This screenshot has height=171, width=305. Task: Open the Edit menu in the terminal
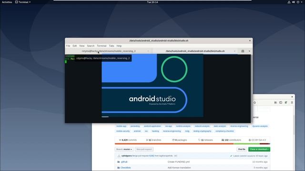tap(75, 46)
